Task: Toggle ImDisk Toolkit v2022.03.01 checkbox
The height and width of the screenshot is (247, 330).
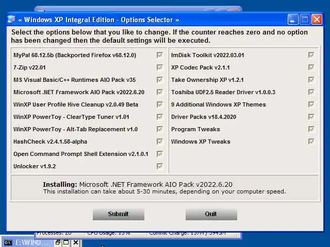Action: point(311,55)
